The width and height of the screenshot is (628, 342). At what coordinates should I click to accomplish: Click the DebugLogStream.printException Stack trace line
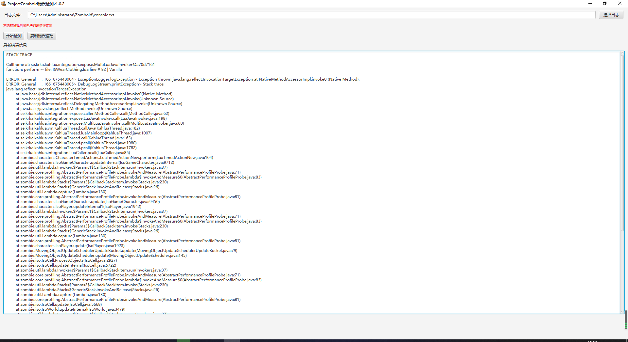[85, 84]
